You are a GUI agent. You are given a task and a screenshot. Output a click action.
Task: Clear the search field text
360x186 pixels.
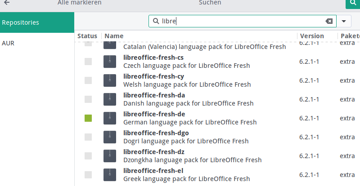[329, 21]
